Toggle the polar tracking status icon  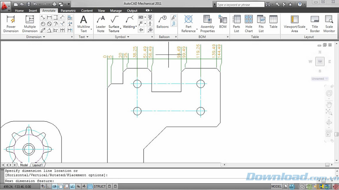[x=55, y=186]
